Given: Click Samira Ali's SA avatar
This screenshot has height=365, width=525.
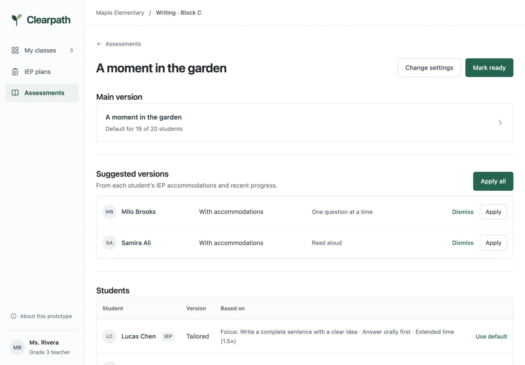Looking at the screenshot, I should [x=110, y=243].
